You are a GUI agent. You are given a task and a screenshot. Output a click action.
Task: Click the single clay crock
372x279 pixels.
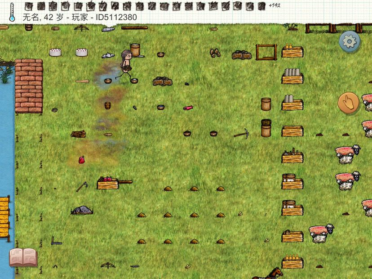click(266, 104)
